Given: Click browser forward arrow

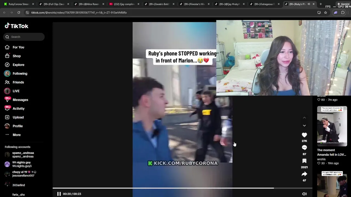Looking at the screenshot, I should point(12,13).
